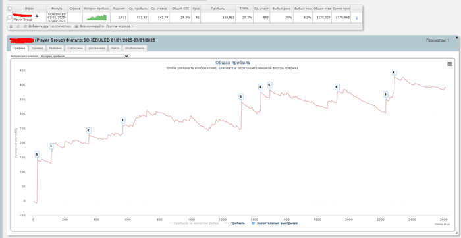The height and width of the screenshot is (238, 461).
Task: Click the 'Просмотры: 1' views counter
Action: [437, 40]
